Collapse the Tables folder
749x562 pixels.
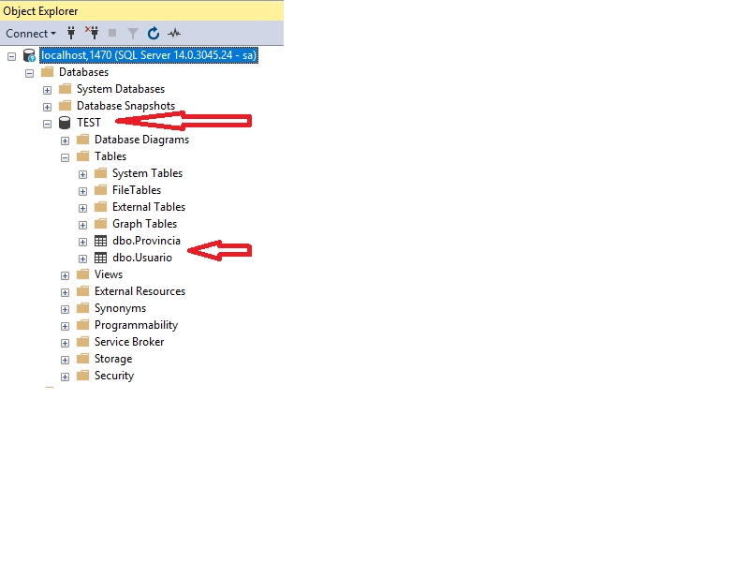[65, 156]
